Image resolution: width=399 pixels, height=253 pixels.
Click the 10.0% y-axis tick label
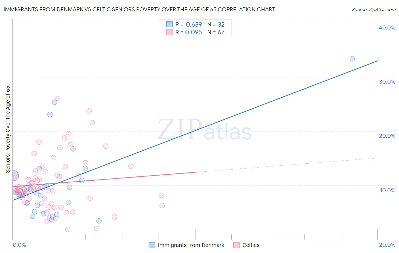(388, 190)
